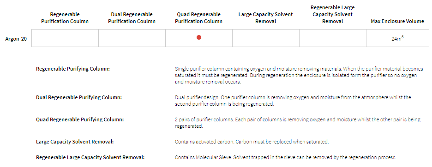The width and height of the screenshot is (432, 167).
Task: Click the Large Capacity Solvent Removal definition term
Action: [x=75, y=142]
